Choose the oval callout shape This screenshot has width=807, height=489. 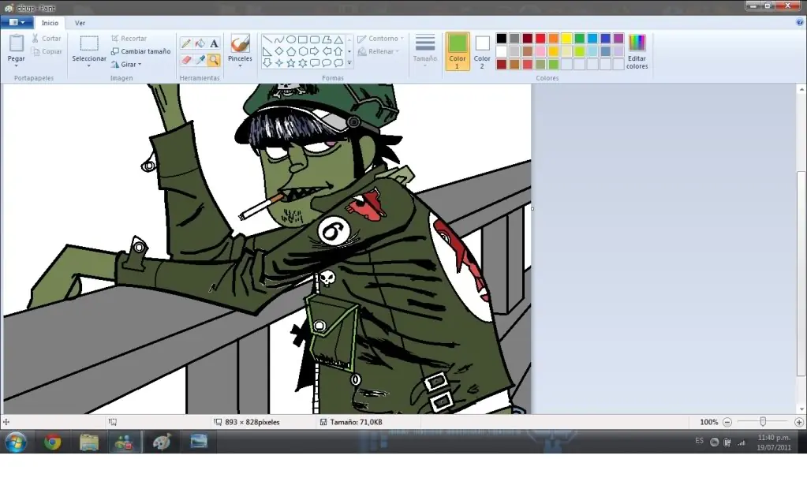327,63
